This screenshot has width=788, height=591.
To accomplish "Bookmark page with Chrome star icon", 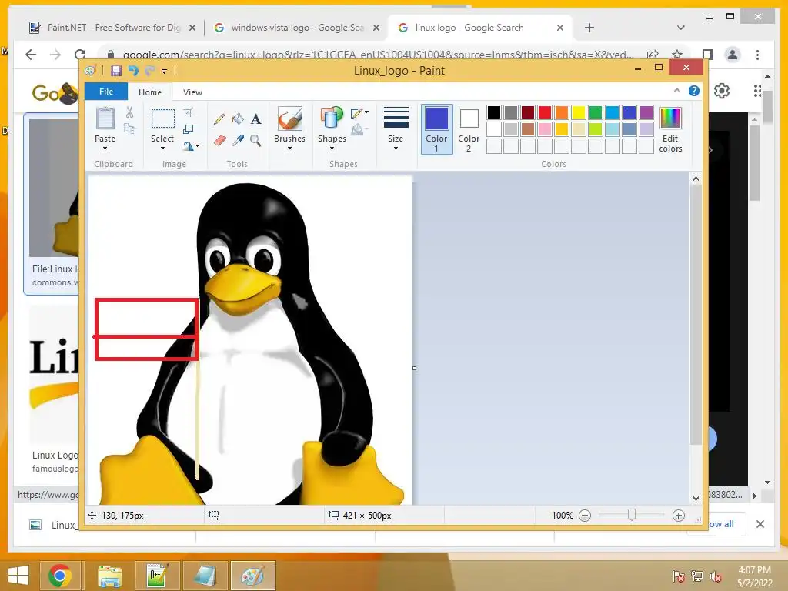I will [x=677, y=55].
